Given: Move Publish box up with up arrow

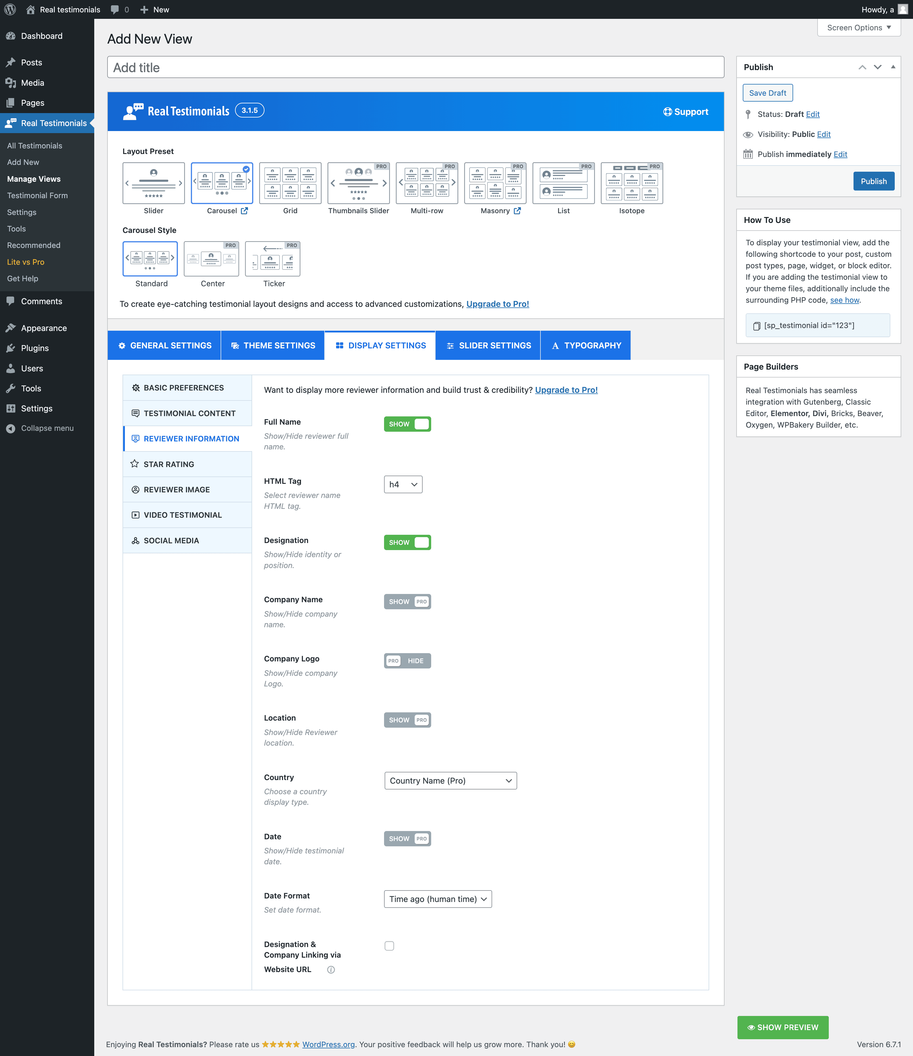Looking at the screenshot, I should click(862, 67).
